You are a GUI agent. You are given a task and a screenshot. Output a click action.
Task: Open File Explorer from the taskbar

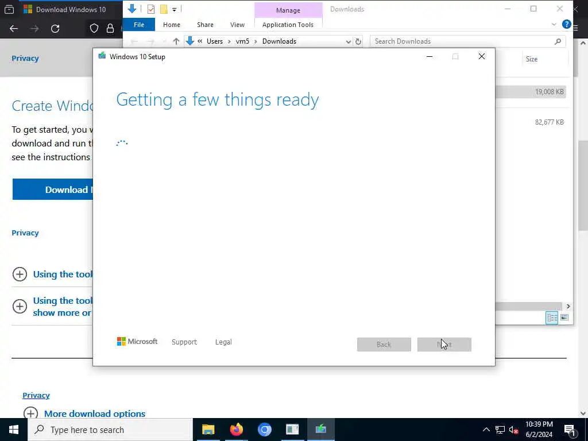pos(208,430)
